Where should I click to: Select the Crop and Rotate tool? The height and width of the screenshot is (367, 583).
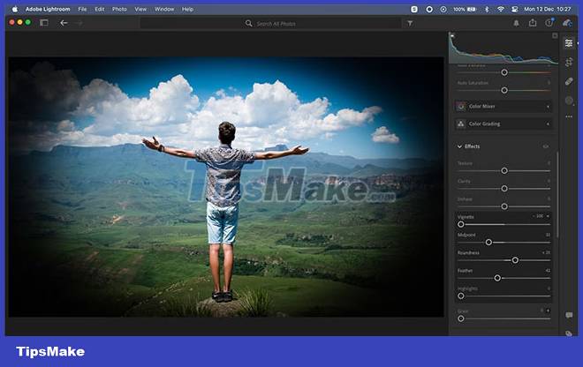pos(569,62)
